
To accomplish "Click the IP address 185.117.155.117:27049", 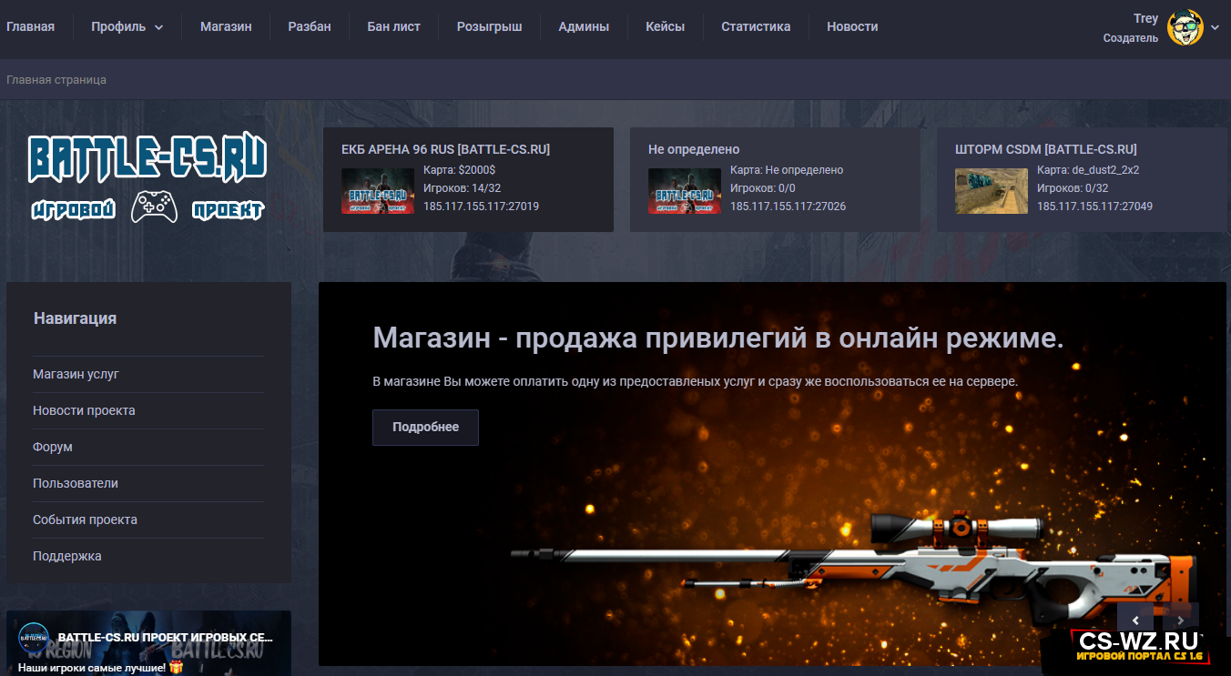I will click(1094, 207).
